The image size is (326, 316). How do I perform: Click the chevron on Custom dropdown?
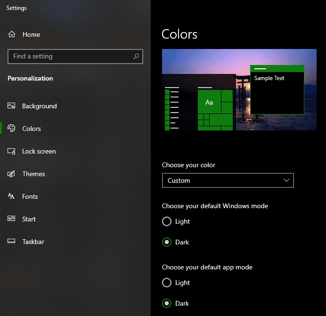coord(286,180)
